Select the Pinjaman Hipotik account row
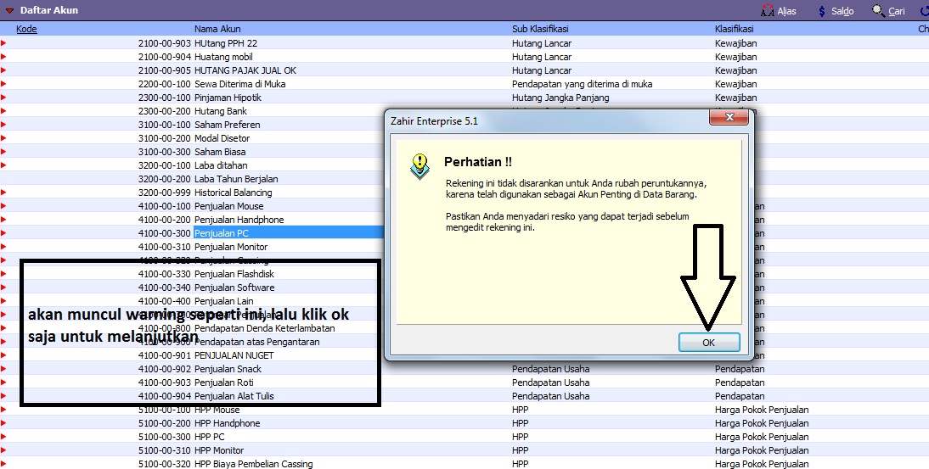Image resolution: width=929 pixels, height=469 pixels. (228, 98)
